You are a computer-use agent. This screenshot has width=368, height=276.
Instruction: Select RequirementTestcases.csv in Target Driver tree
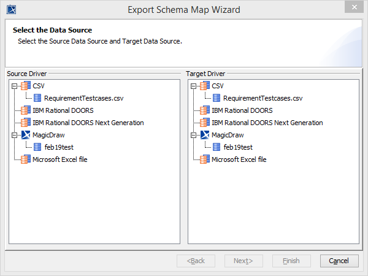(263, 98)
